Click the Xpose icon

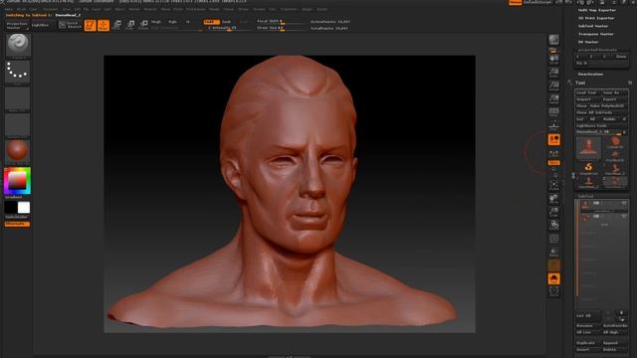pyautogui.click(x=554, y=291)
